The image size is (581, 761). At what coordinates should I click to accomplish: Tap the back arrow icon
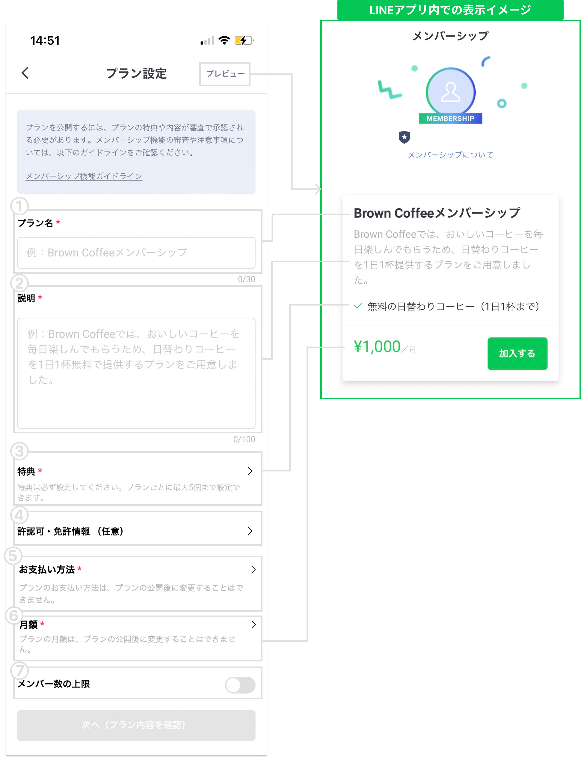(25, 73)
